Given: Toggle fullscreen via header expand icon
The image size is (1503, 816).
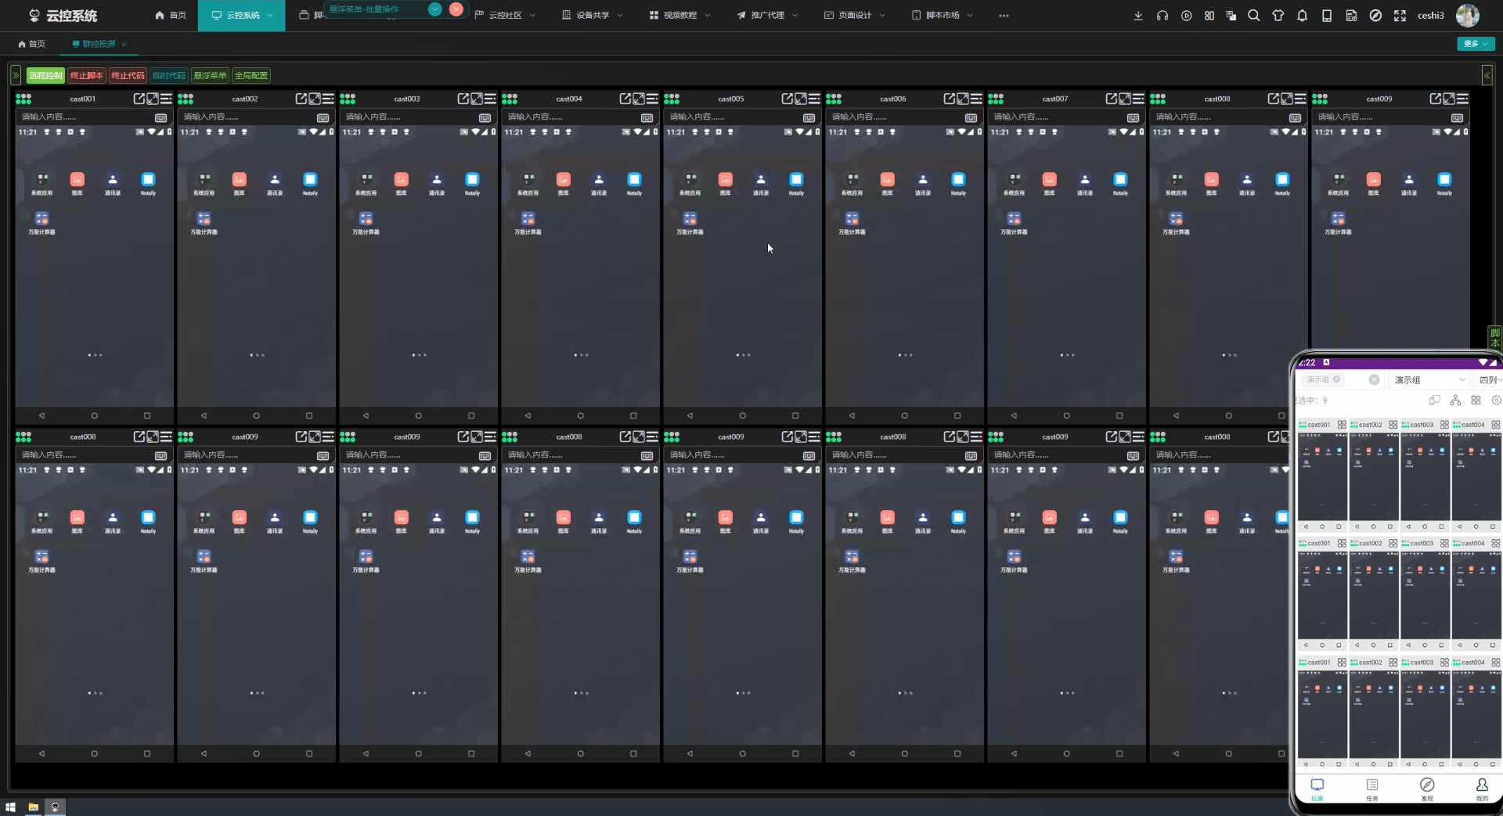Looking at the screenshot, I should click(1400, 16).
